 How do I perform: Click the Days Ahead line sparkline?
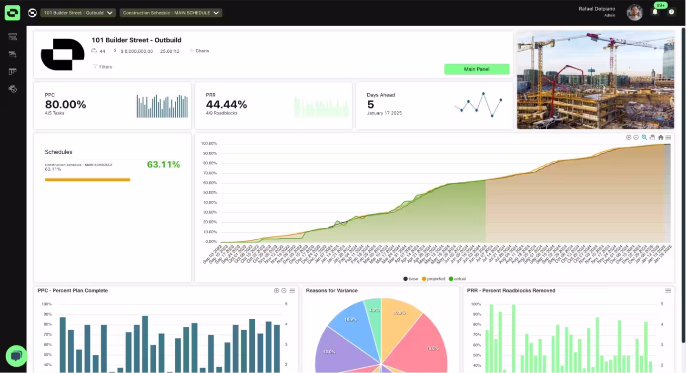pyautogui.click(x=478, y=105)
